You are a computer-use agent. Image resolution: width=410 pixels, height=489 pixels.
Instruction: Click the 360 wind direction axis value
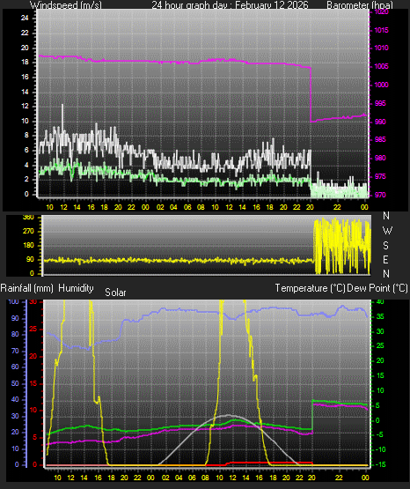[x=28, y=218]
